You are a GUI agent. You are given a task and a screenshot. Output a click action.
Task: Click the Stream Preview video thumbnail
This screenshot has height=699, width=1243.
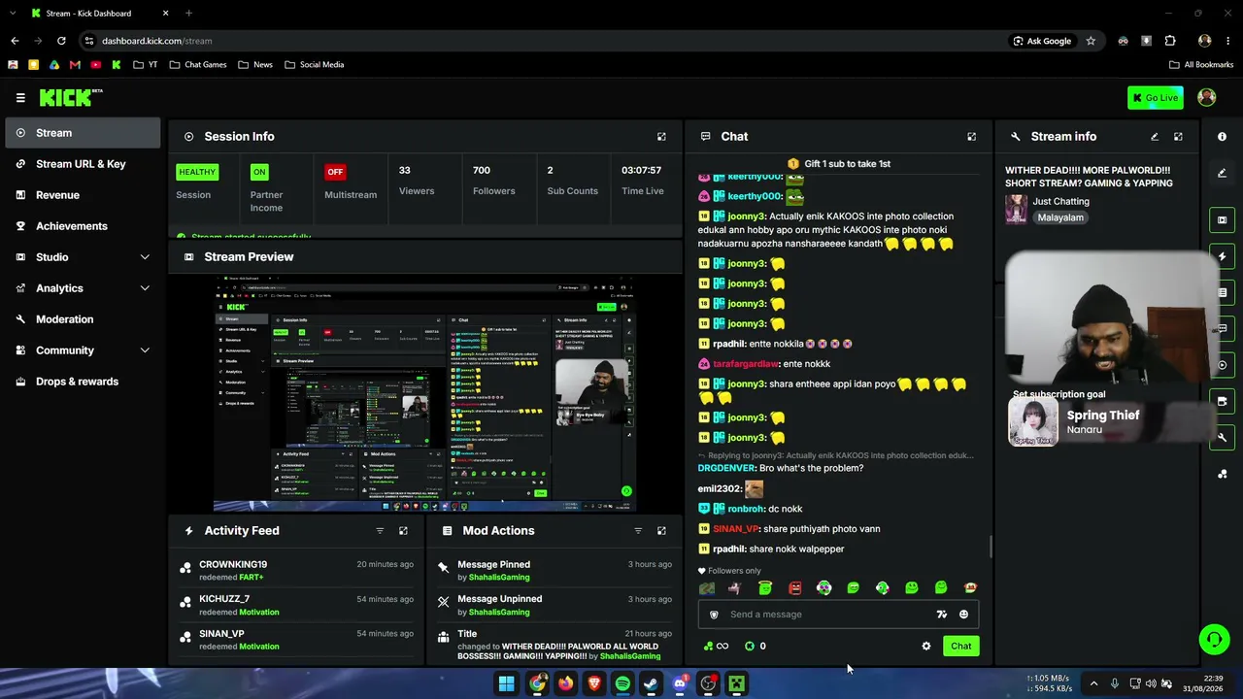click(425, 393)
